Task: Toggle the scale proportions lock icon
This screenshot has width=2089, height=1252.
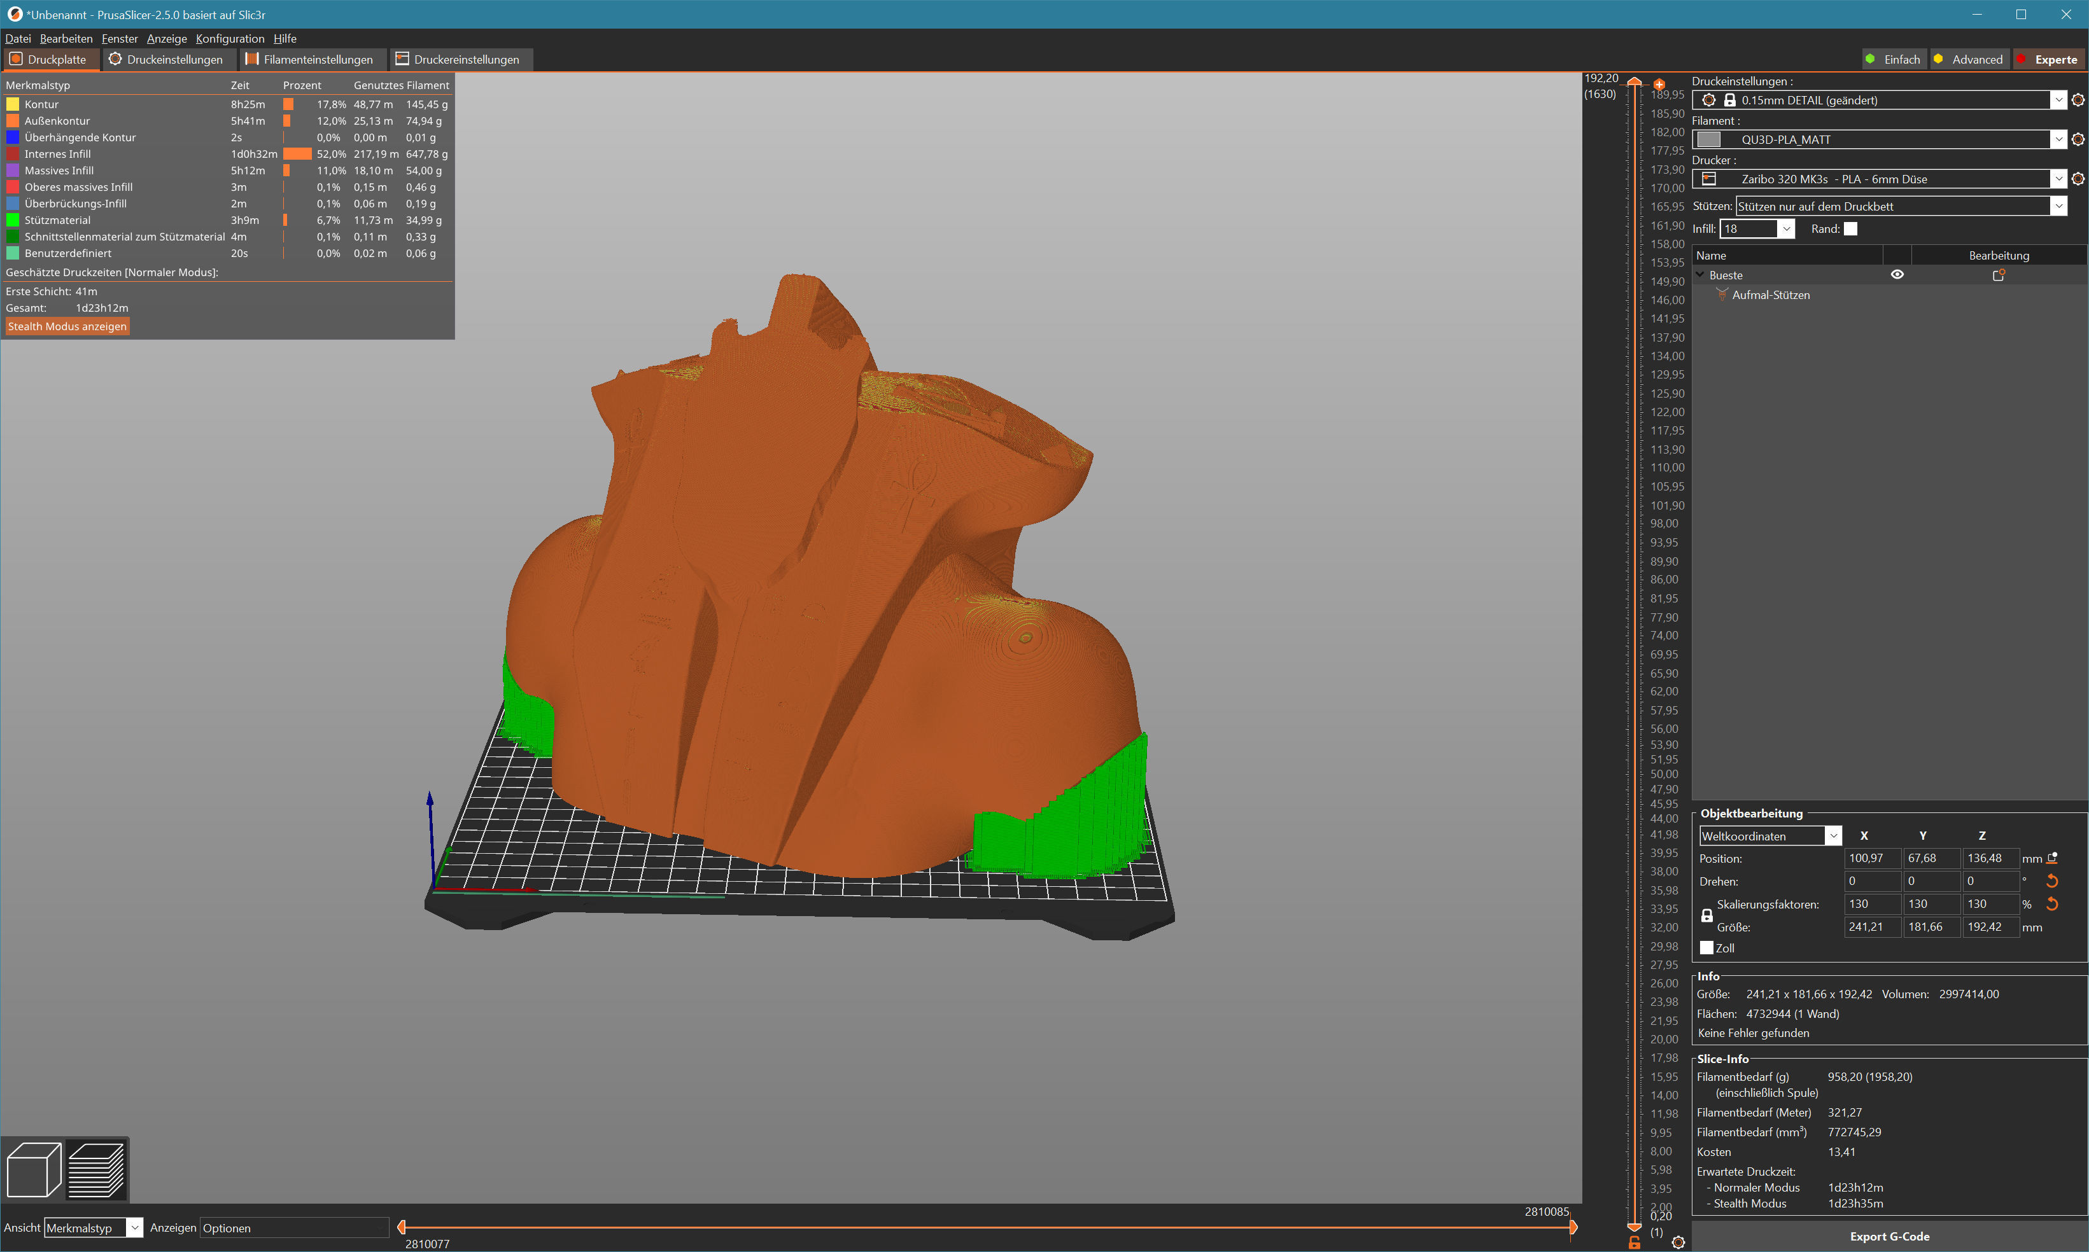Action: 1706,915
